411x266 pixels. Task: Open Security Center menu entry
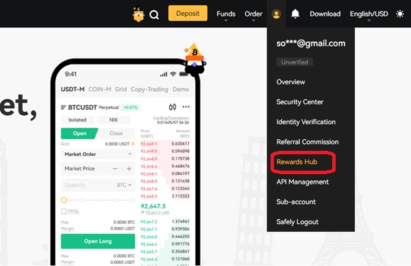(x=299, y=101)
